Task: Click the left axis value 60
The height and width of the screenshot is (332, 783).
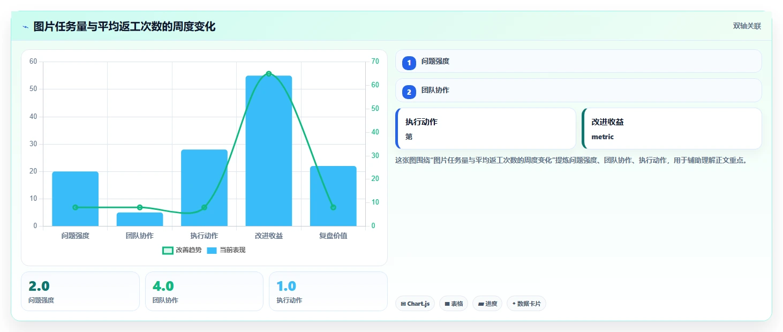Action: tap(33, 62)
